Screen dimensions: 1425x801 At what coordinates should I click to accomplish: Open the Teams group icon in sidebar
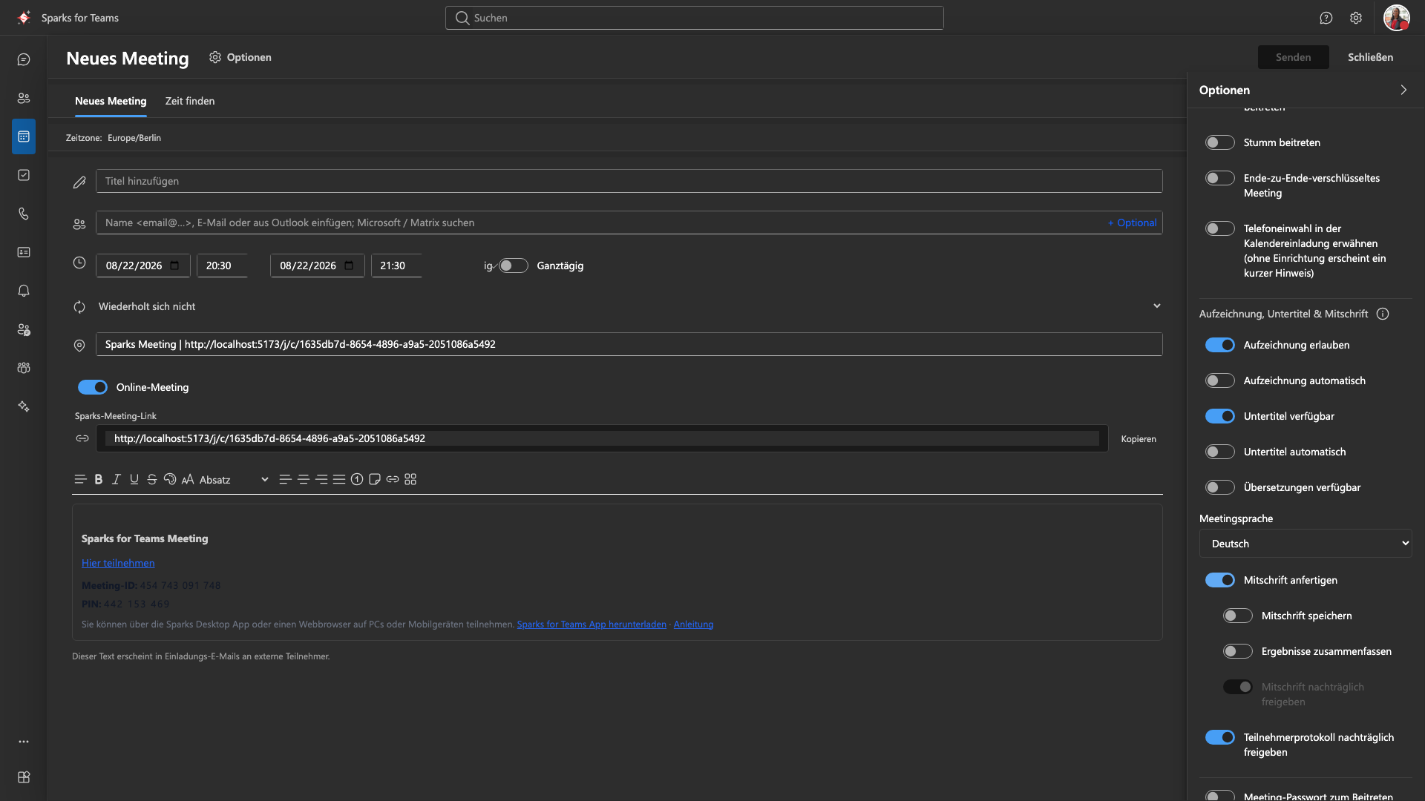coord(24,368)
